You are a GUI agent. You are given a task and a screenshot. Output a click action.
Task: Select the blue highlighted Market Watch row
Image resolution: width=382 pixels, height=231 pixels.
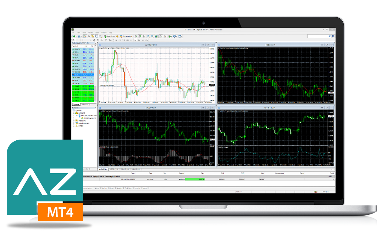[x=83, y=75]
